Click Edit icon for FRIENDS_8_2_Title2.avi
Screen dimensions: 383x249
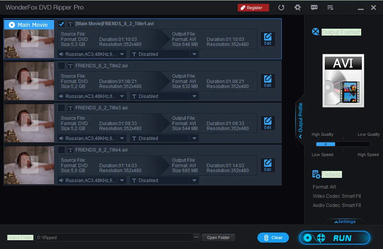point(268,81)
